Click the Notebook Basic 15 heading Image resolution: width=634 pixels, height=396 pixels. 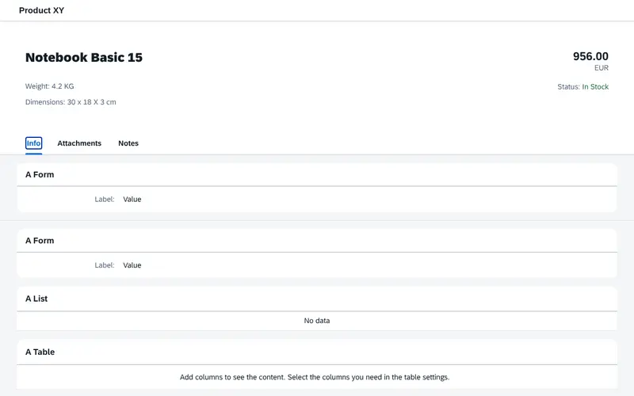84,57
